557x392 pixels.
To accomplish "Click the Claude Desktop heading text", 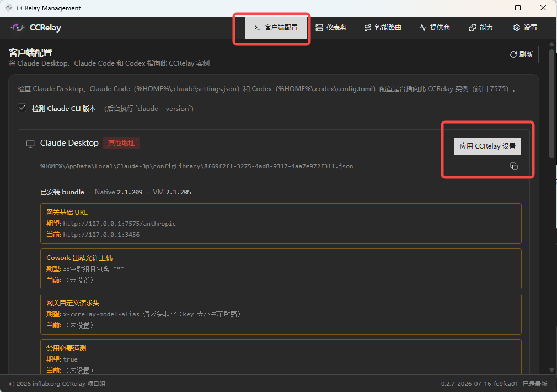I will pos(69,143).
